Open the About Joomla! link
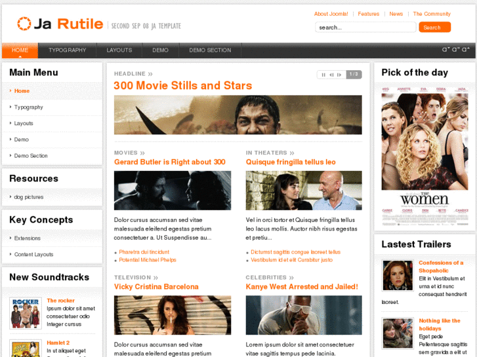Viewport: 477px width, 357px height. [331, 14]
